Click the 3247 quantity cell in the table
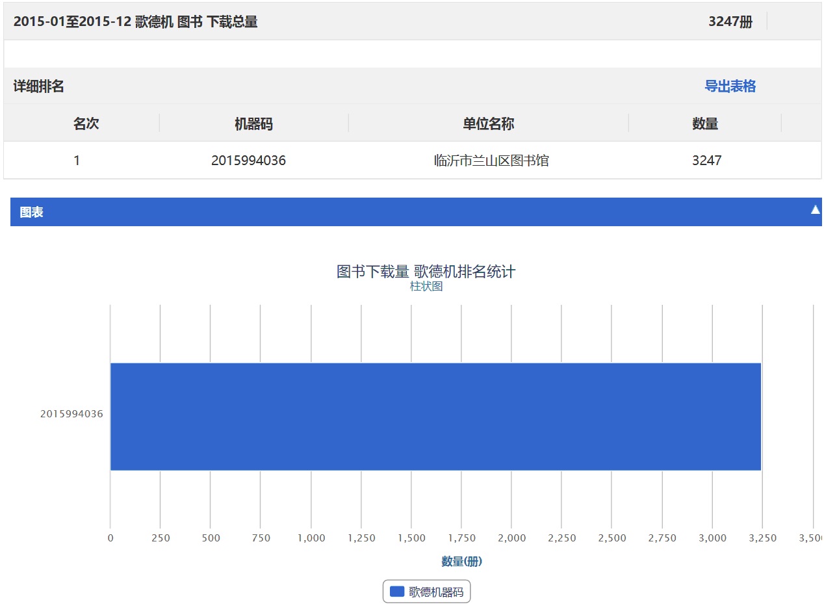Screen dimensions: 824x611 706,161
